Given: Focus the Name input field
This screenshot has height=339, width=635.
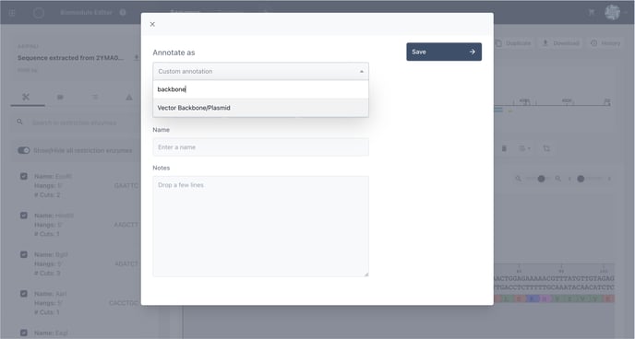Looking at the screenshot, I should click(261, 147).
